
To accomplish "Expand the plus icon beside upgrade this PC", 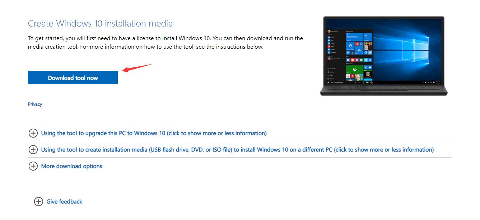I will 33,133.
